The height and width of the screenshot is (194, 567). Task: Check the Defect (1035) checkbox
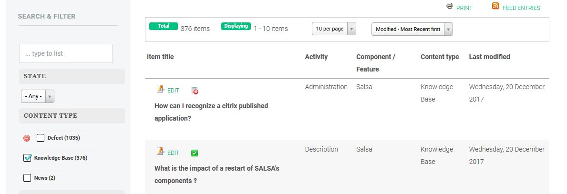coord(41,138)
